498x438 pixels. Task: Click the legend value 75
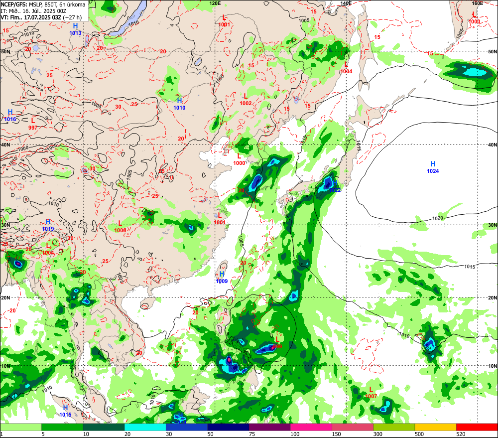pos(252,434)
